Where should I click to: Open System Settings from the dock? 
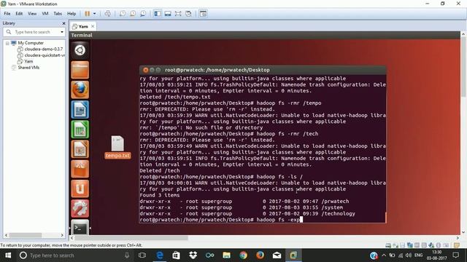click(80, 209)
